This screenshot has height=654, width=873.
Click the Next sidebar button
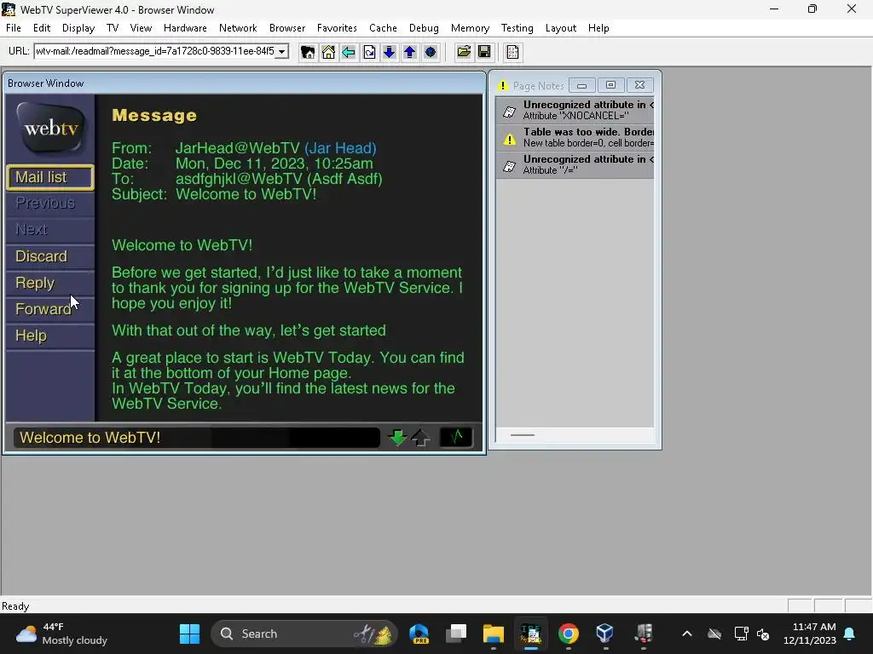[50, 230]
